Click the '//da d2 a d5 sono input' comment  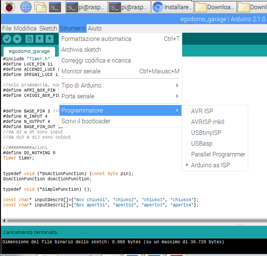click(x=33, y=132)
